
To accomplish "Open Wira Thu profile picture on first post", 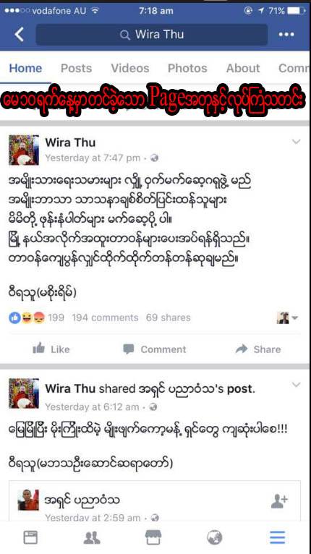I will (24, 150).
